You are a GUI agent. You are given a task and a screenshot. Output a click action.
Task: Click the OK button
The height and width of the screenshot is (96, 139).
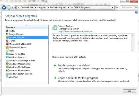pos(129,91)
